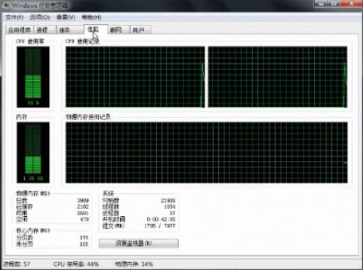Click the 进程数 row in 系统 group
This screenshot has width=363, height=270.
pos(139,213)
